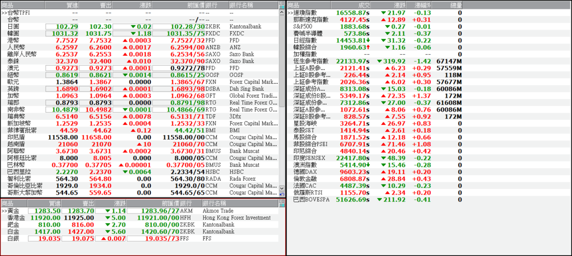Click the gray left arrow in metals panel header

tap(282, 201)
